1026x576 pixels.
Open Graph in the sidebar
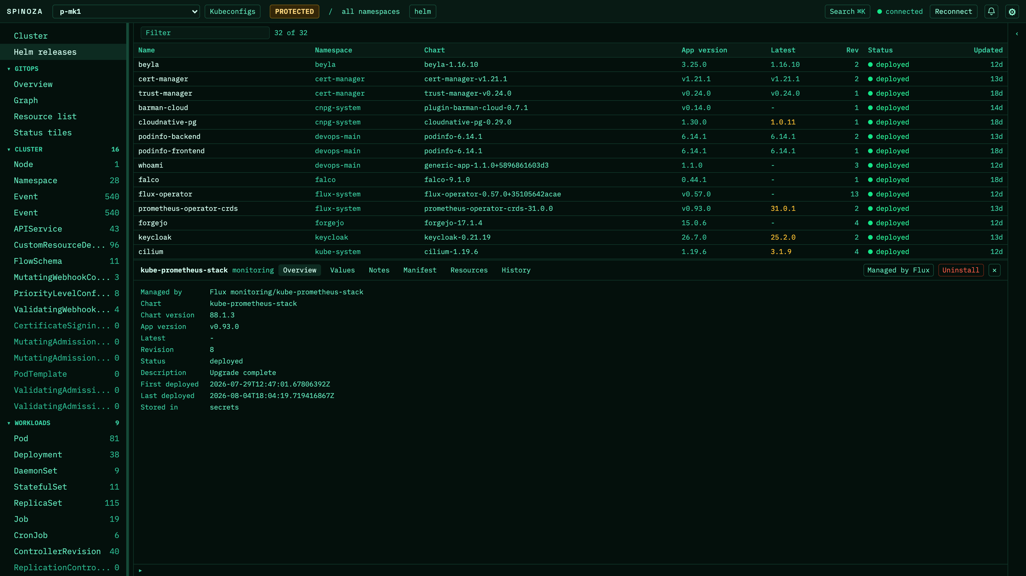(x=63, y=101)
